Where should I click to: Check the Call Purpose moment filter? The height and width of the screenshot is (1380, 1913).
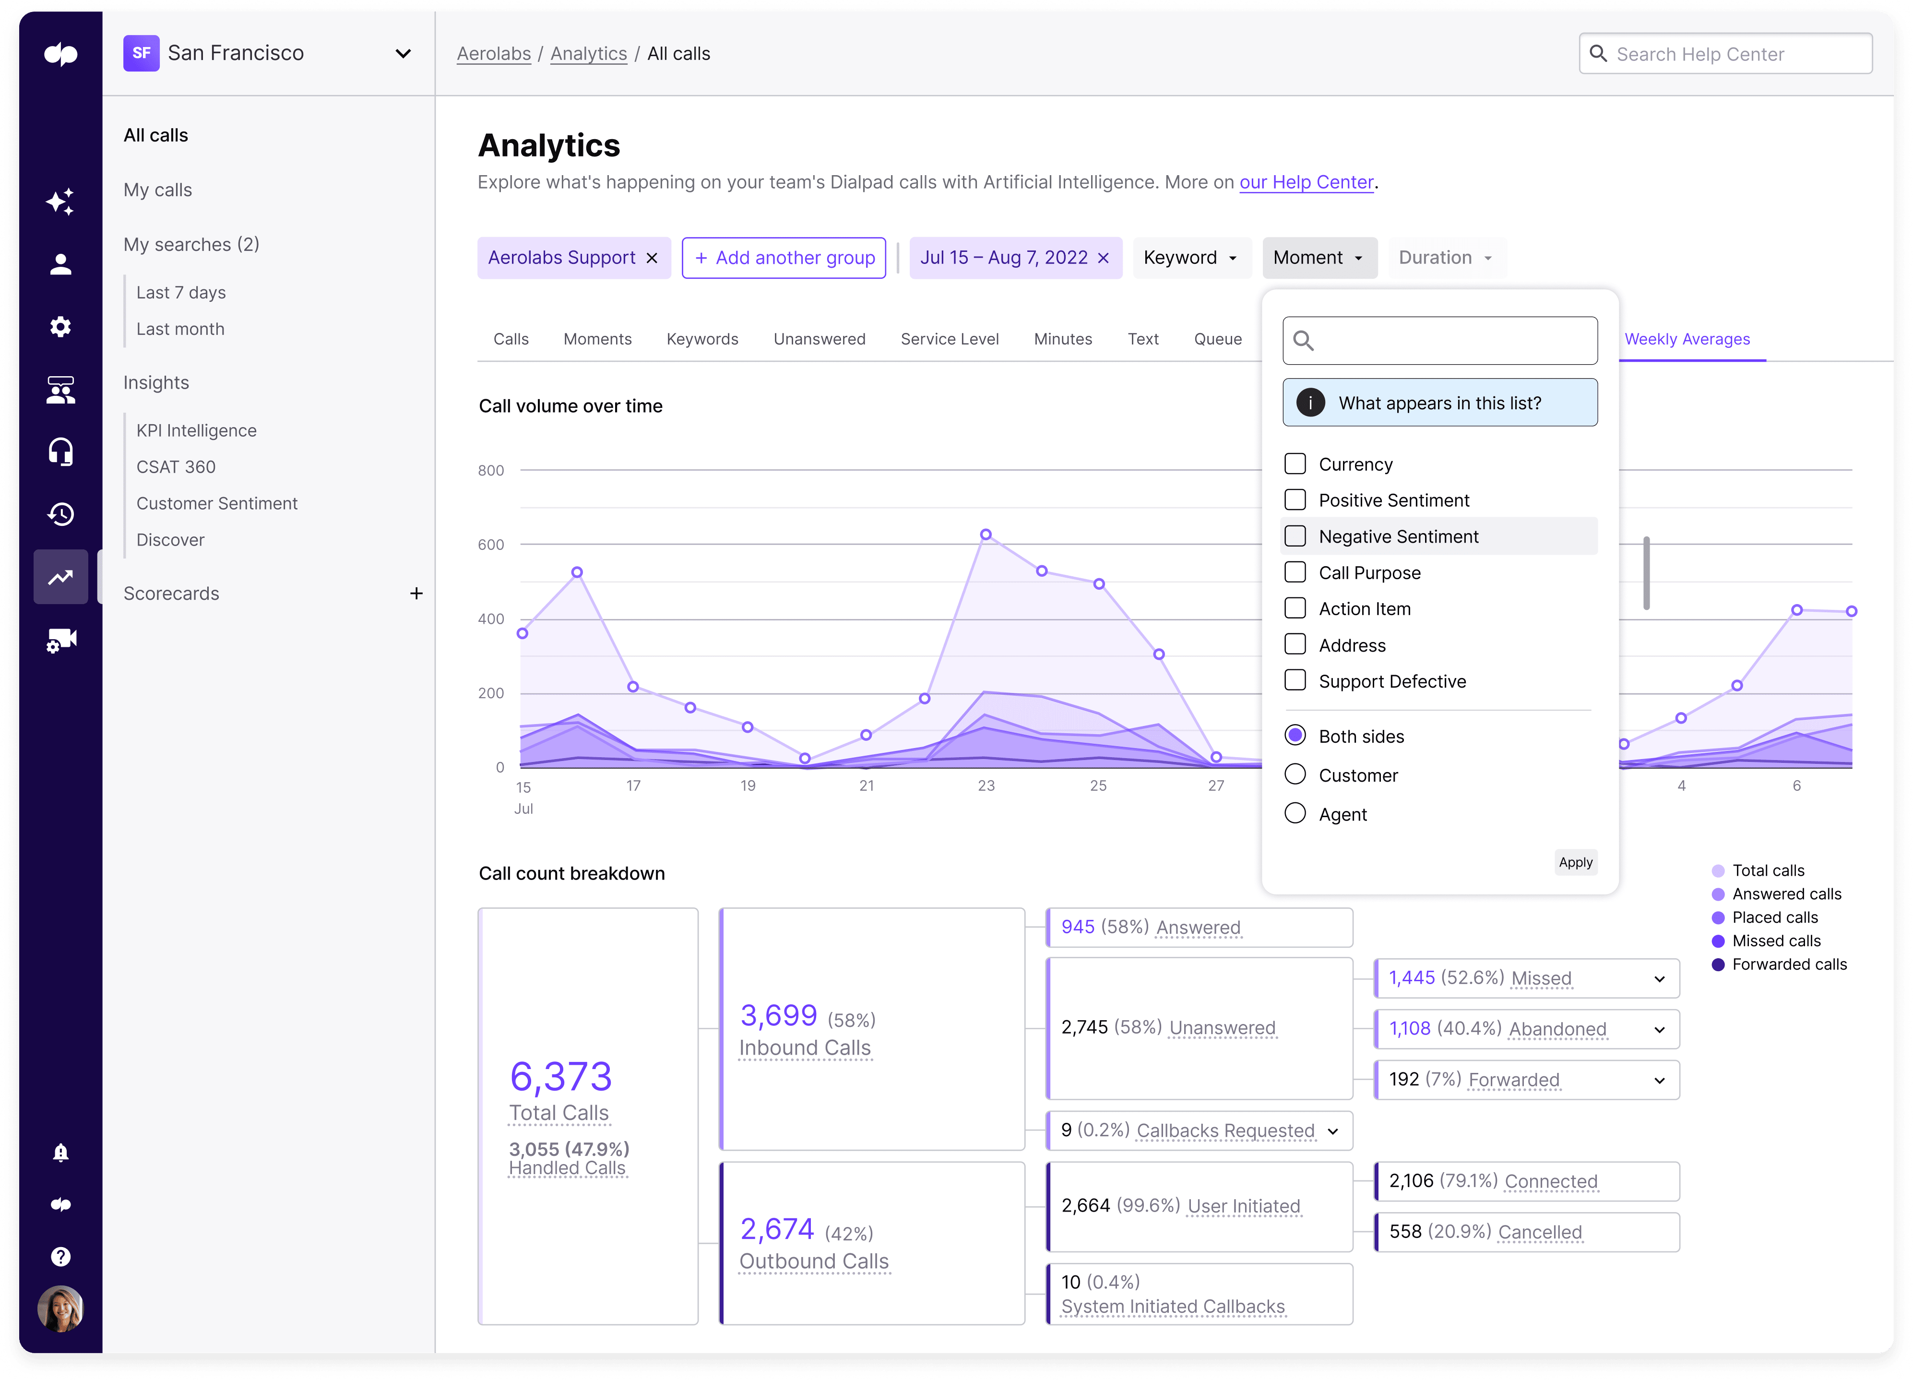tap(1295, 572)
